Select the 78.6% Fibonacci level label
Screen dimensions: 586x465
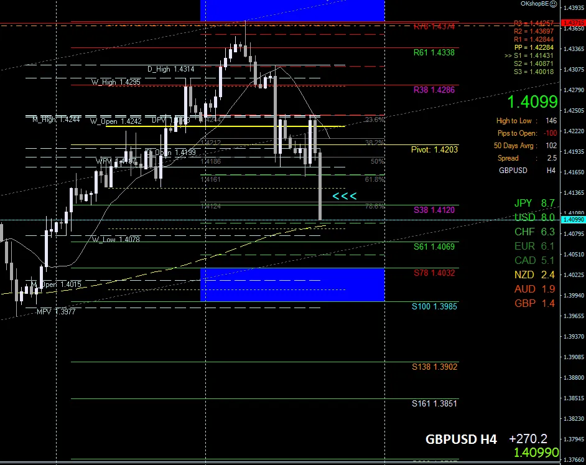click(374, 206)
